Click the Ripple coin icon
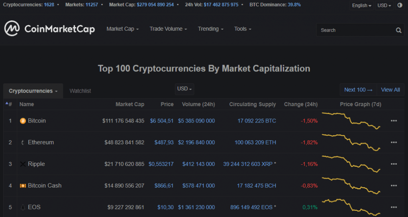 point(23,164)
